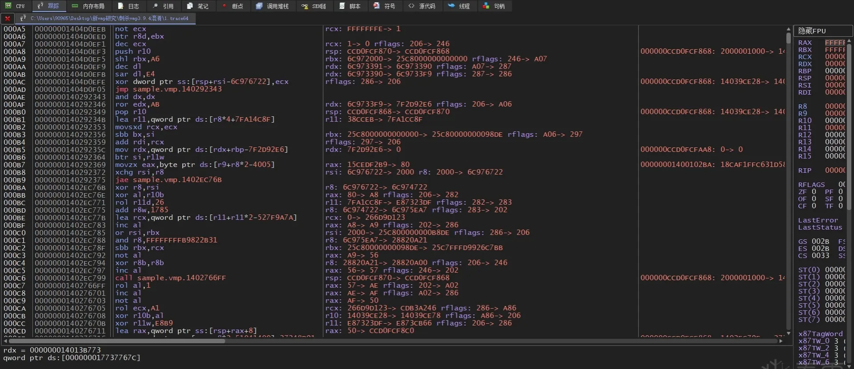The image size is (854, 369).
Task: Click the handles tab's colored blocks icon
Action: 486,6
